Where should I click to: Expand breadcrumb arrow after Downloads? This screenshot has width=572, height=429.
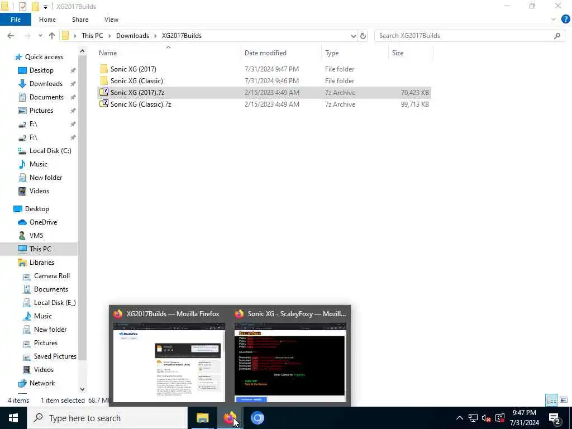point(155,36)
